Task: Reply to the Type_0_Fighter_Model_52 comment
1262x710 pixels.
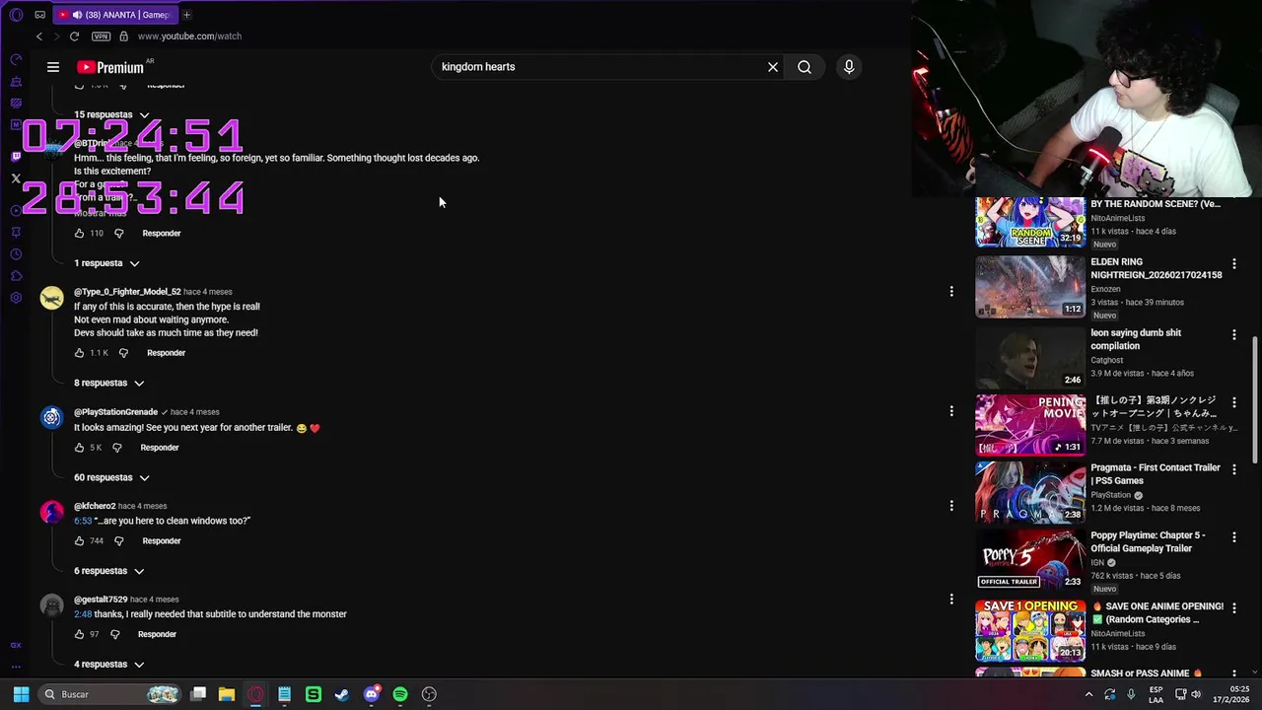Action: point(166,353)
